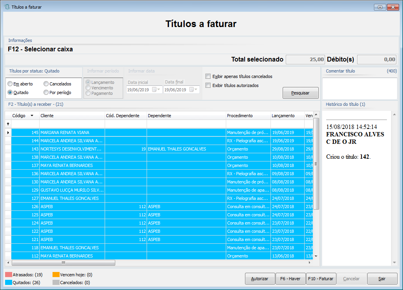This screenshot has height=290, width=403.
Task: Open the Data inicial date picker
Action: [156, 89]
